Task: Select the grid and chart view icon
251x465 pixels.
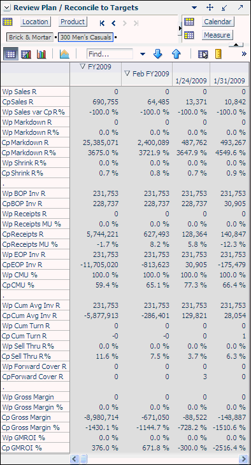Action: pyautogui.click(x=26, y=54)
